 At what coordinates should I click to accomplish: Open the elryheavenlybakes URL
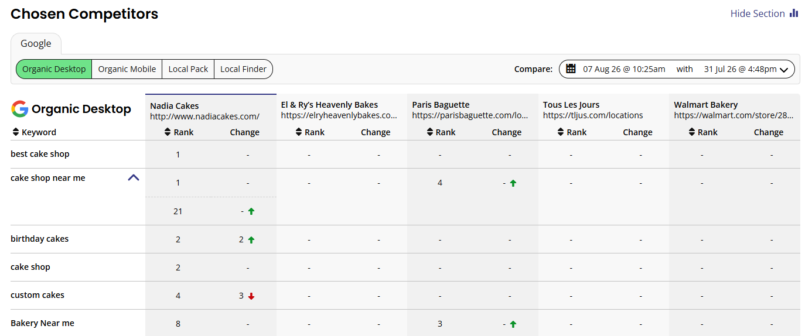pos(339,115)
